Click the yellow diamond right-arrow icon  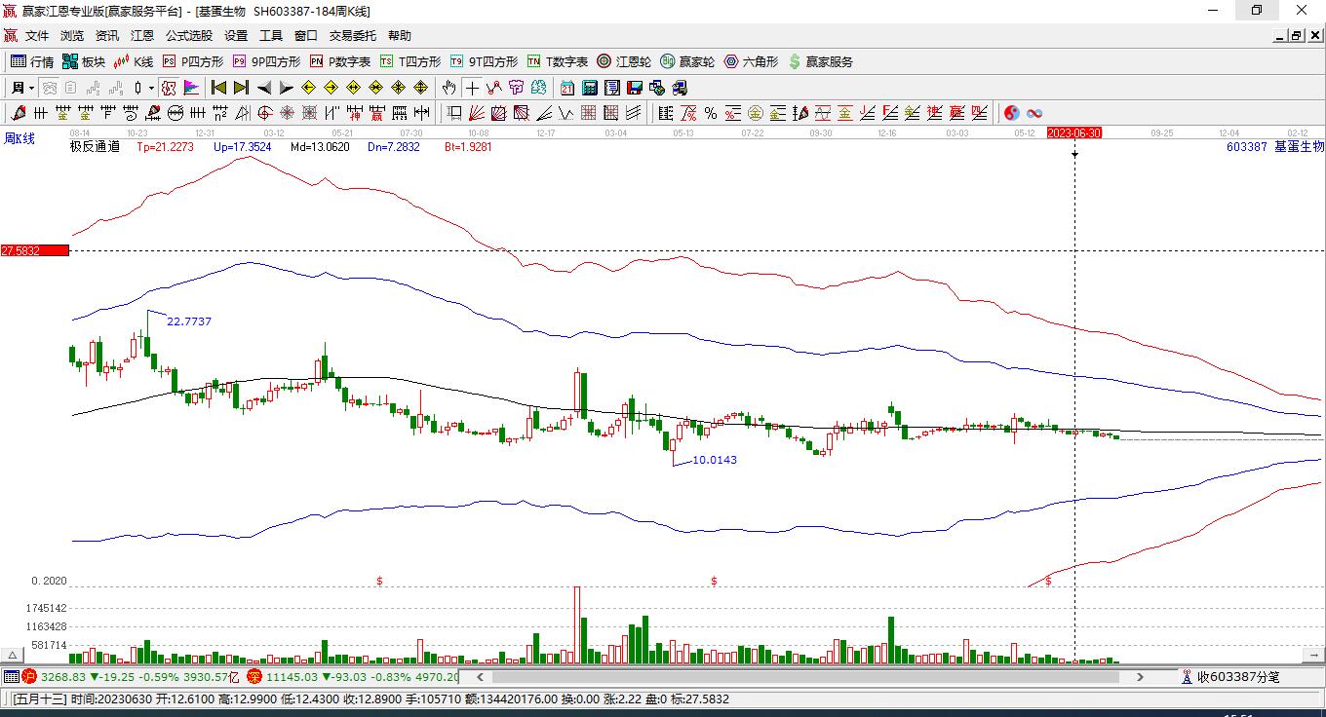tap(331, 88)
